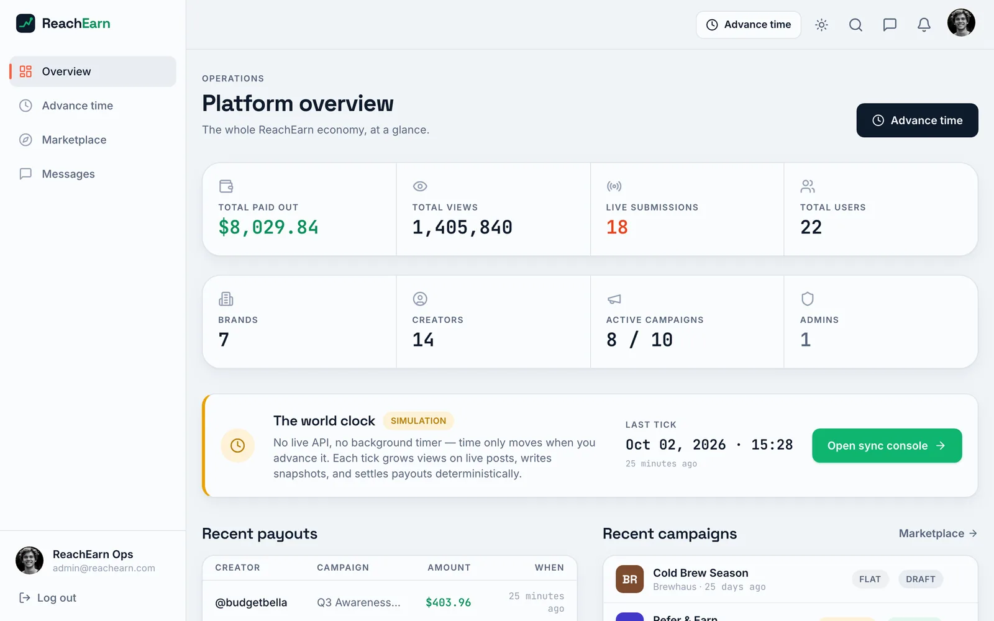Click the person icon on Creators
Screen dimensions: 994x621
(420, 299)
